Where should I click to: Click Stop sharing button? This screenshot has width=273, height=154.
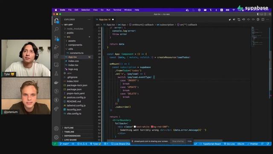point(178,141)
